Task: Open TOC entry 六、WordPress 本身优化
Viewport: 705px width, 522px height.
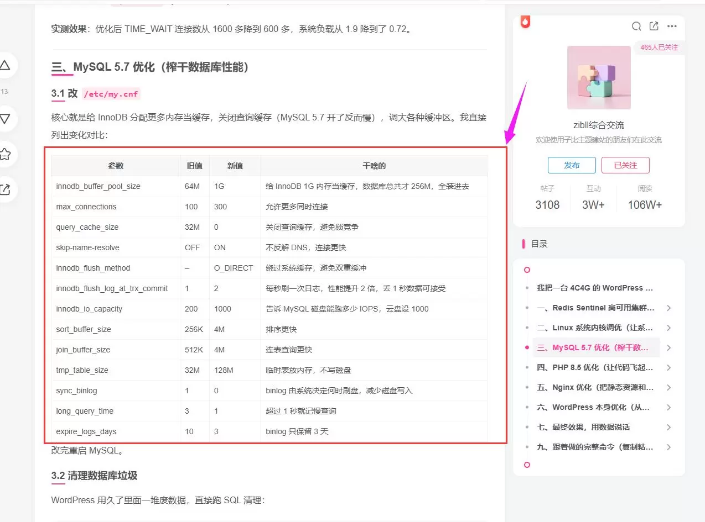Action: [x=593, y=407]
